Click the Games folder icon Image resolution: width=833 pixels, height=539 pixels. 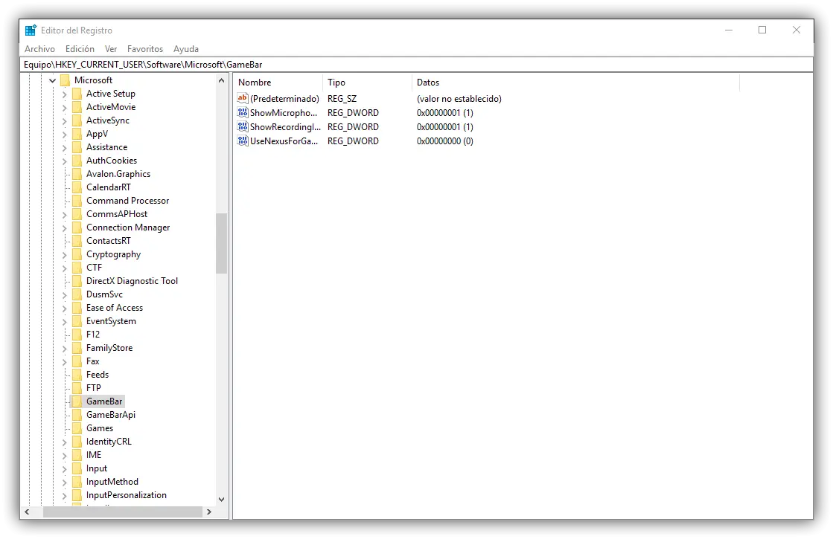coord(77,428)
